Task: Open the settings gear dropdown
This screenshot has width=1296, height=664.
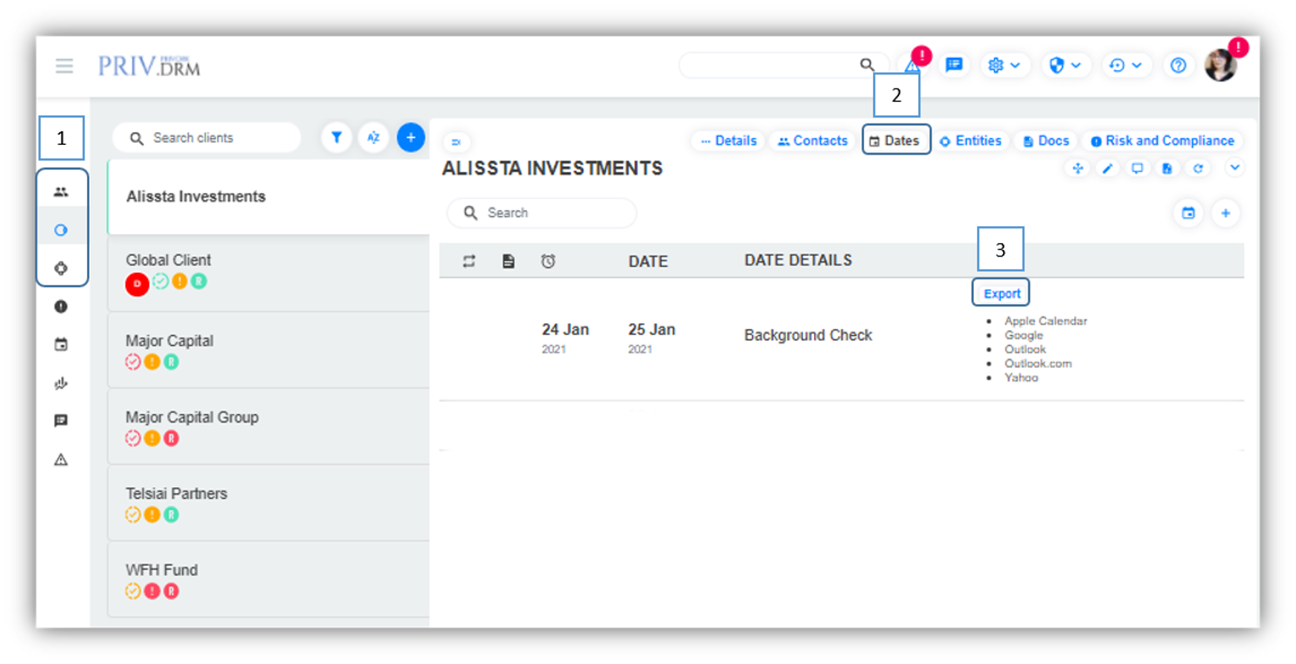Action: pos(1003,65)
